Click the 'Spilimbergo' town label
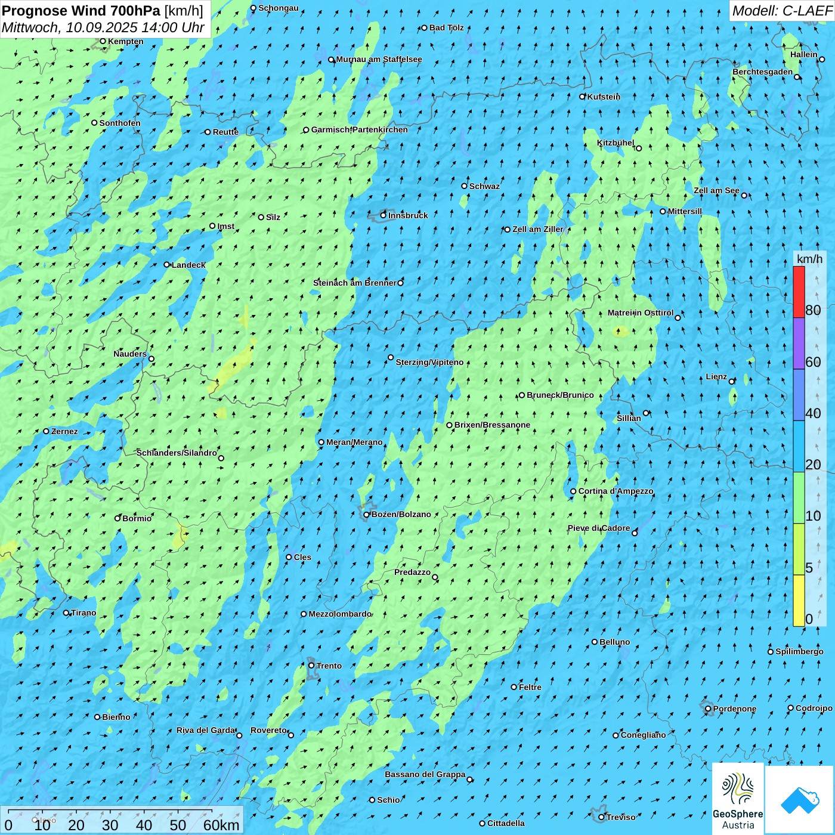The image size is (835, 835). click(799, 651)
